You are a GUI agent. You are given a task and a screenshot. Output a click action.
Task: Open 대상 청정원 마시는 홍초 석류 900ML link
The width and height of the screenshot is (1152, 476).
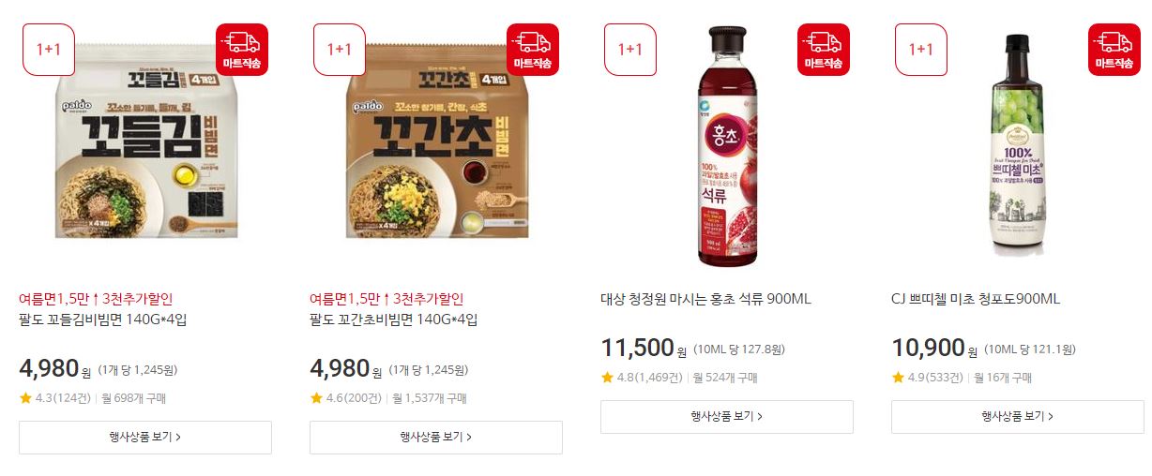click(705, 299)
